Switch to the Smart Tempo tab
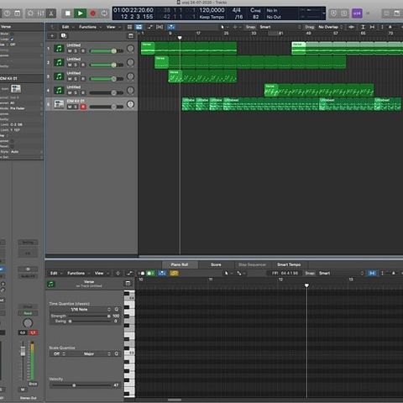 [x=289, y=264]
